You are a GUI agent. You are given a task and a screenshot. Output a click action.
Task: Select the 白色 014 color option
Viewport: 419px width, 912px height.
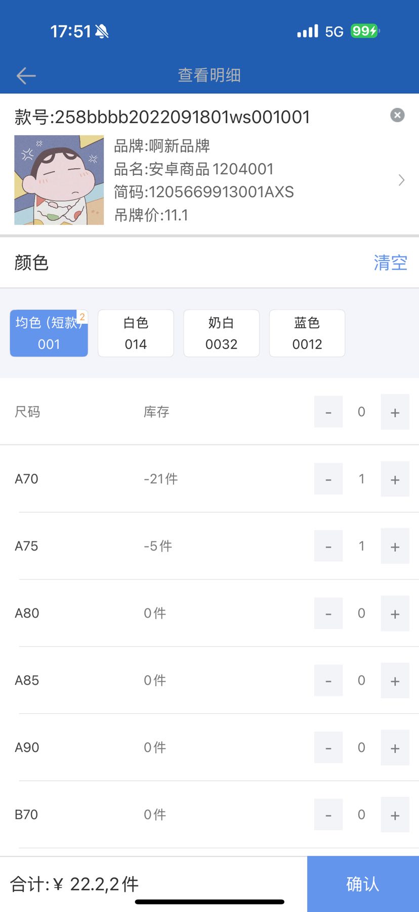(x=136, y=333)
